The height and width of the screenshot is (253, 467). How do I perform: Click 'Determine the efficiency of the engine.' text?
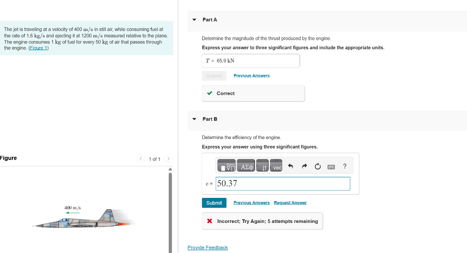point(242,138)
